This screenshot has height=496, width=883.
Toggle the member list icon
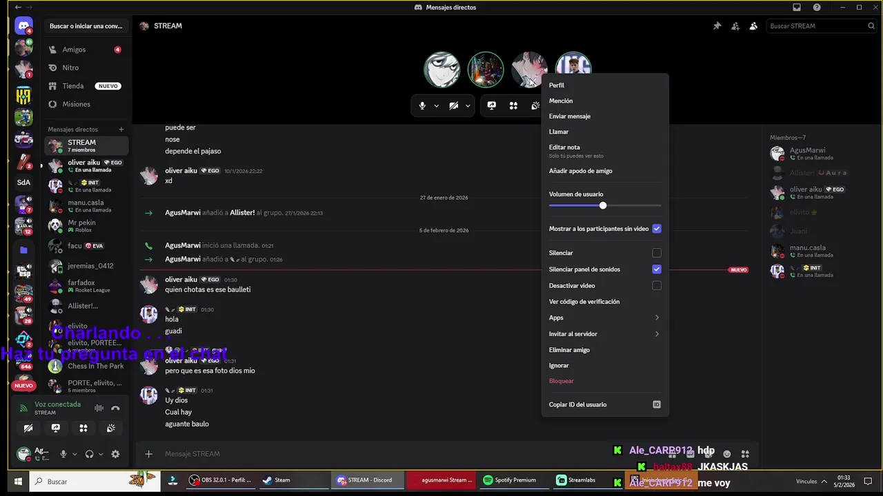point(753,26)
